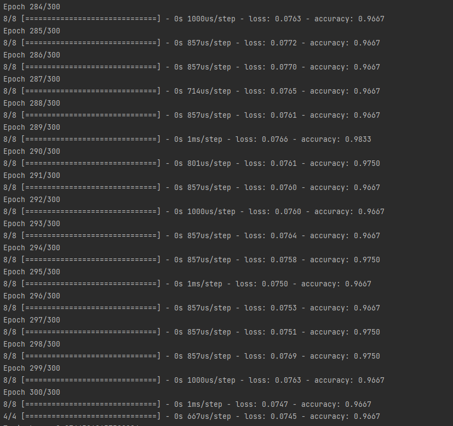Click the loss: 0.0750 value text

click(x=262, y=284)
